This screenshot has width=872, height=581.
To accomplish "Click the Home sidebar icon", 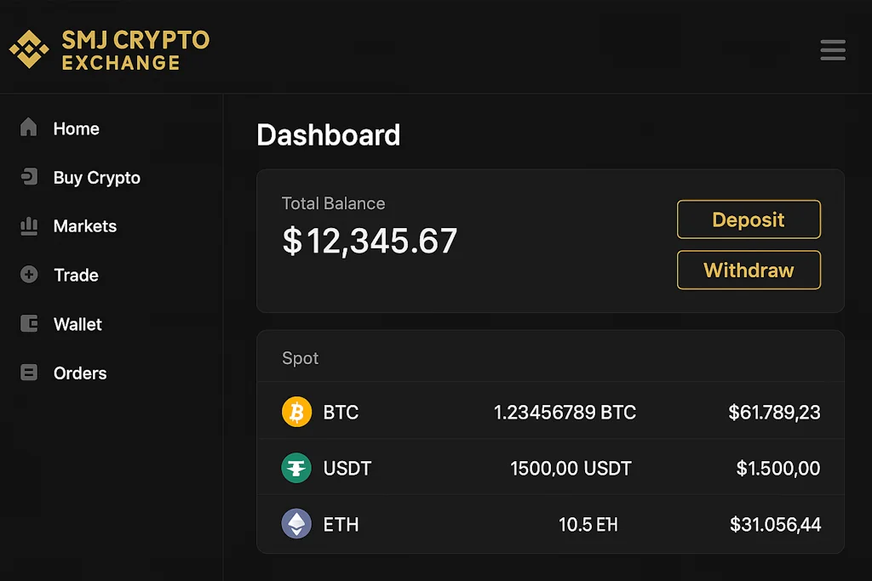I will tap(29, 128).
